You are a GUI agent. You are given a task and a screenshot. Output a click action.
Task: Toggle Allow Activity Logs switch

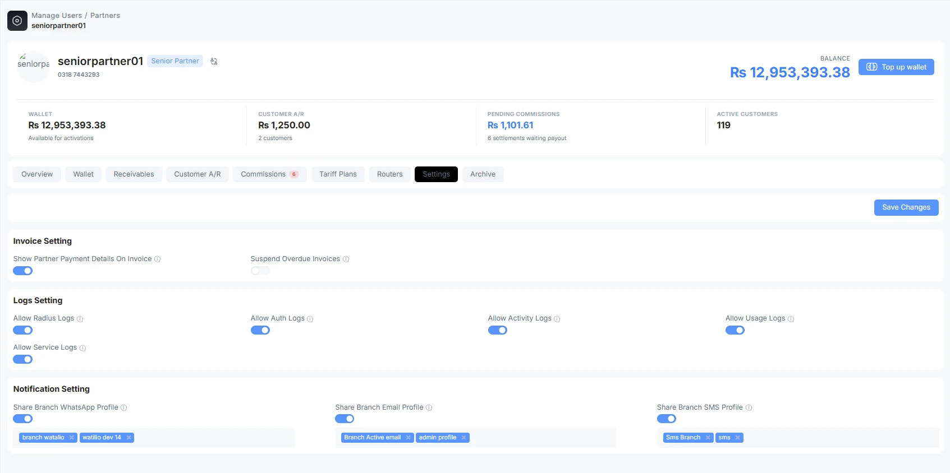click(x=498, y=330)
